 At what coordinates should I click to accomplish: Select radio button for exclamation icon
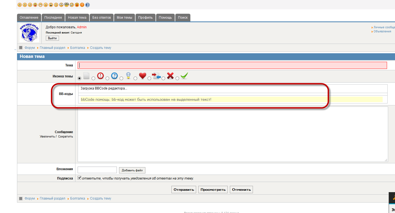(94, 78)
